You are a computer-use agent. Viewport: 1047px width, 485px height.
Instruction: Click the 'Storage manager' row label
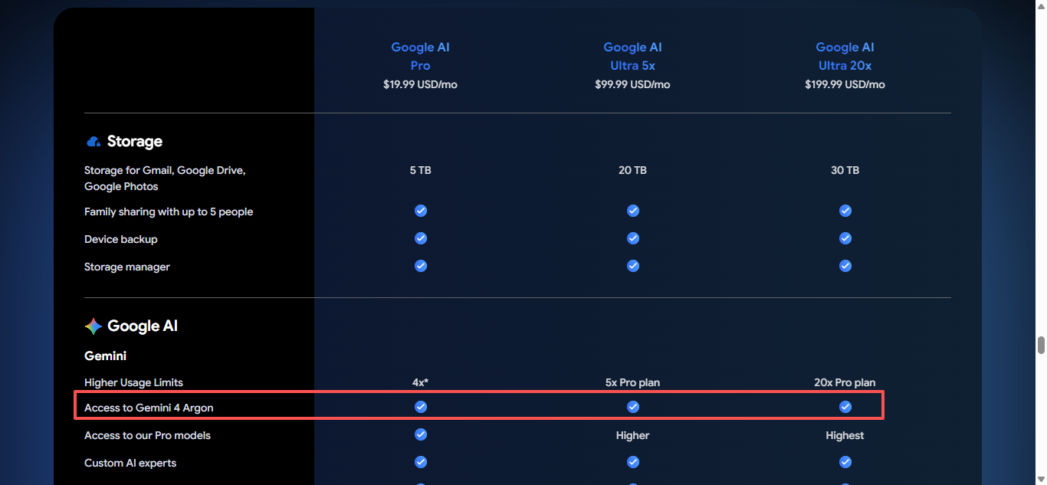(127, 267)
